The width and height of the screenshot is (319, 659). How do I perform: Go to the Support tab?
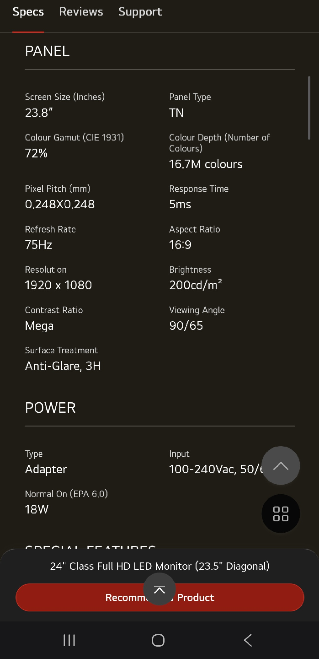[x=140, y=12]
